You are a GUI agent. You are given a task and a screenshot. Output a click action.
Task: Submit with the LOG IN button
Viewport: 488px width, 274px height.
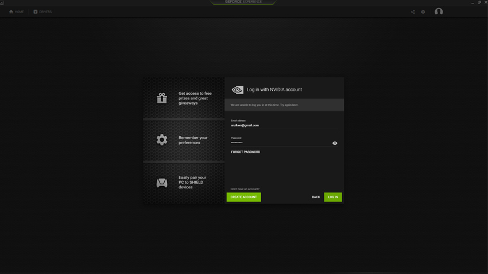coord(333,197)
